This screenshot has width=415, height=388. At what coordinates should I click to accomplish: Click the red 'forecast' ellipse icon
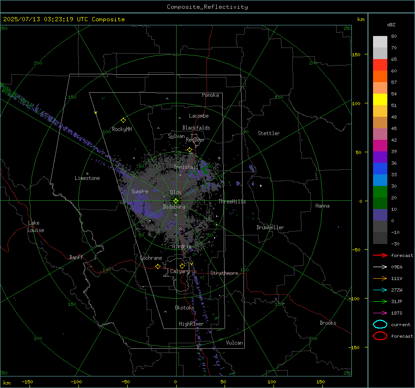(380, 336)
